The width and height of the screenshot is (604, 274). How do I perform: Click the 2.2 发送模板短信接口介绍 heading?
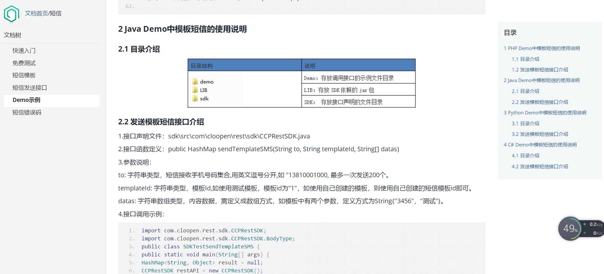pyautogui.click(x=161, y=122)
